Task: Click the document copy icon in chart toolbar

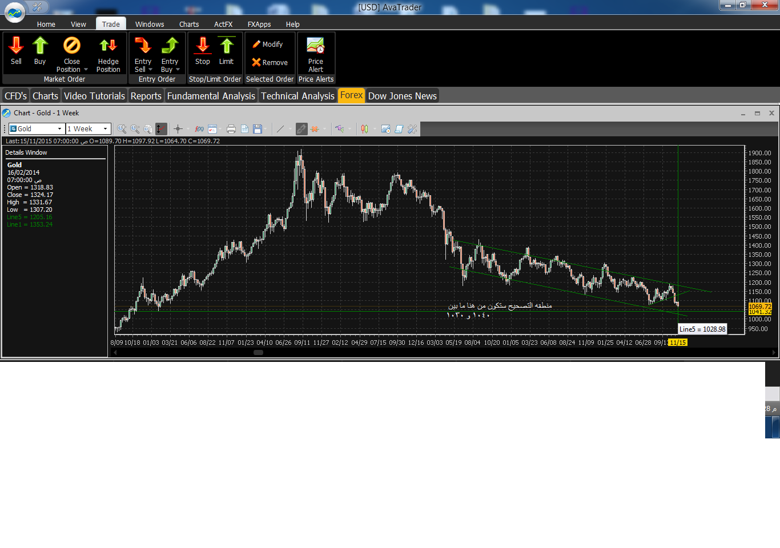Action: coord(244,129)
